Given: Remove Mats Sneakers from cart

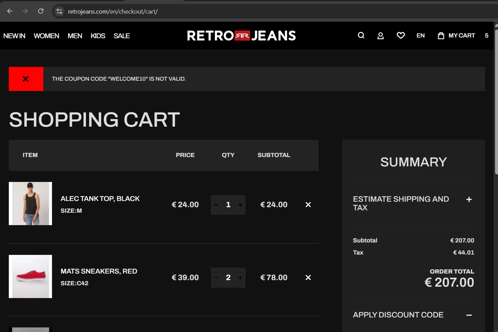Looking at the screenshot, I should pyautogui.click(x=308, y=278).
